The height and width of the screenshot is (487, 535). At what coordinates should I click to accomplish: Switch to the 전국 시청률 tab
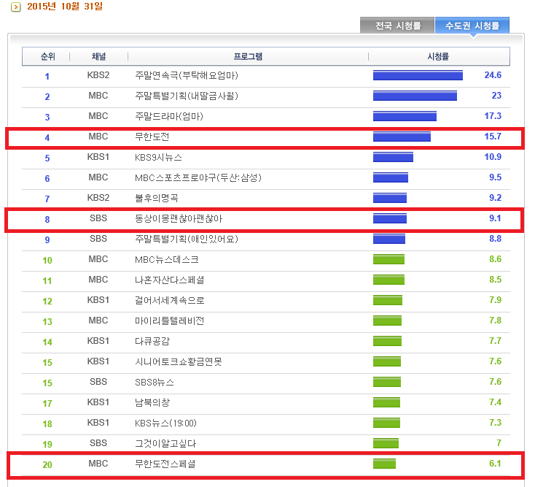pos(397,26)
